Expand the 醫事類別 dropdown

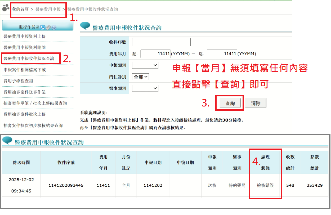click(145, 88)
